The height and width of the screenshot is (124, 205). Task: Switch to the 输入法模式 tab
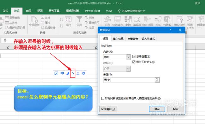148,39
